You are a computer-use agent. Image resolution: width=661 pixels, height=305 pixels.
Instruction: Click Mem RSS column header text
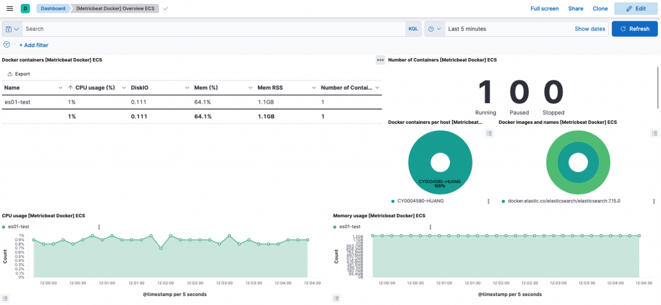tap(270, 88)
